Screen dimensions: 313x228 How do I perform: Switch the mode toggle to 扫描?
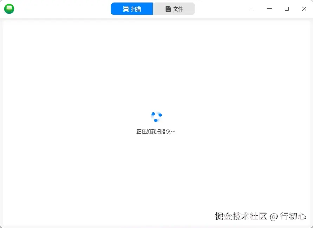point(131,8)
